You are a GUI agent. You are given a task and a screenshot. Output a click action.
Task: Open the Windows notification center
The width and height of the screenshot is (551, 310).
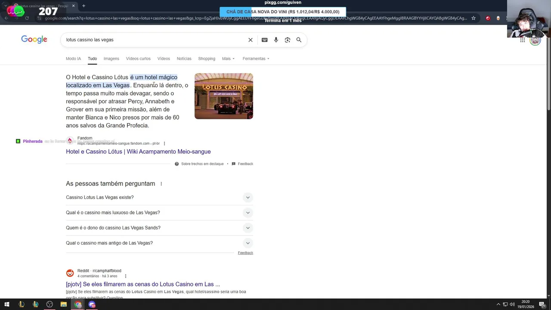pos(542,304)
